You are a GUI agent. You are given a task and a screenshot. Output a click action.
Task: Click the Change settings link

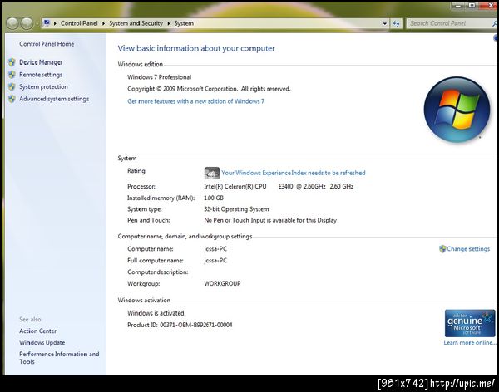[468, 249]
